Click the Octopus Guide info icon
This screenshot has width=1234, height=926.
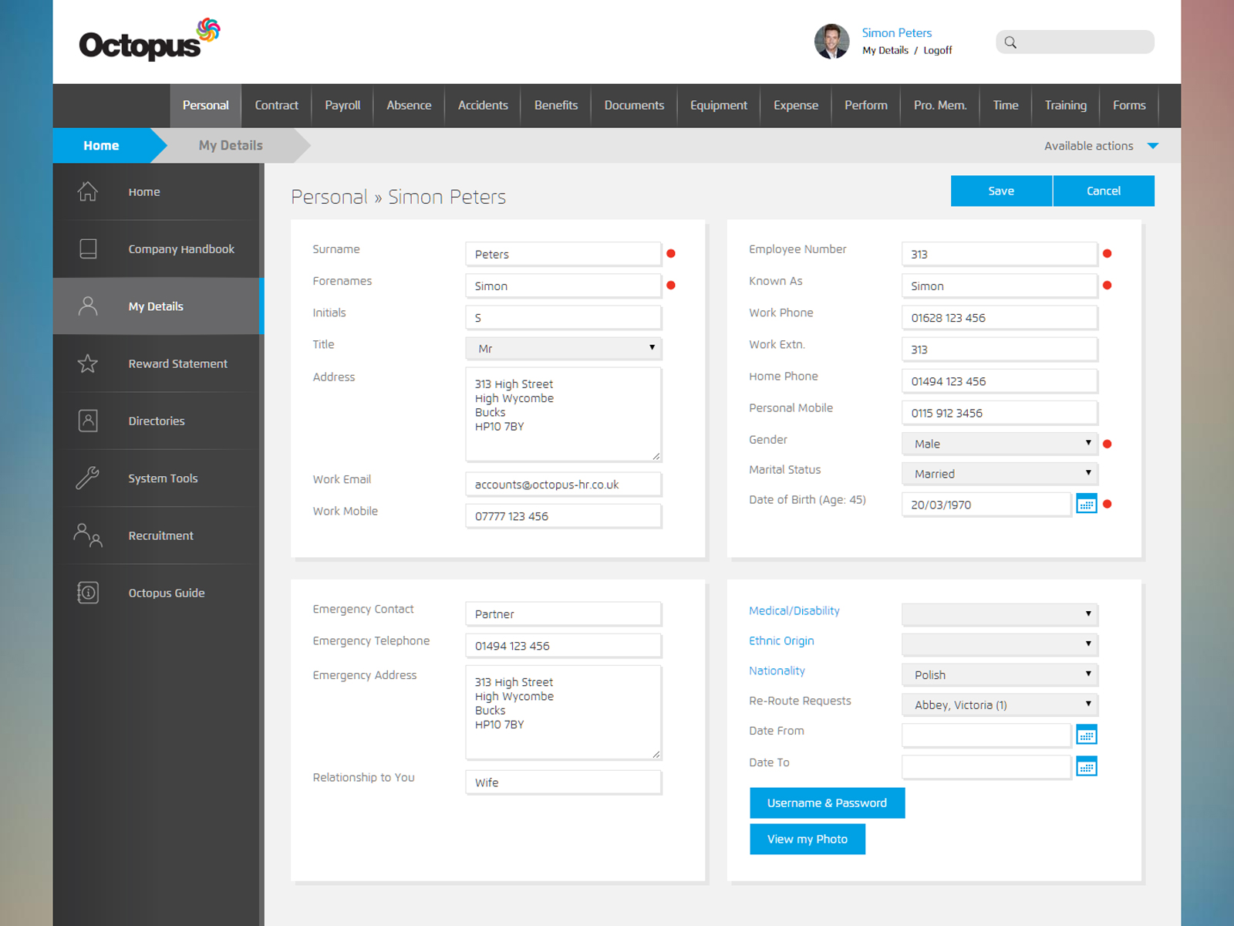[88, 593]
